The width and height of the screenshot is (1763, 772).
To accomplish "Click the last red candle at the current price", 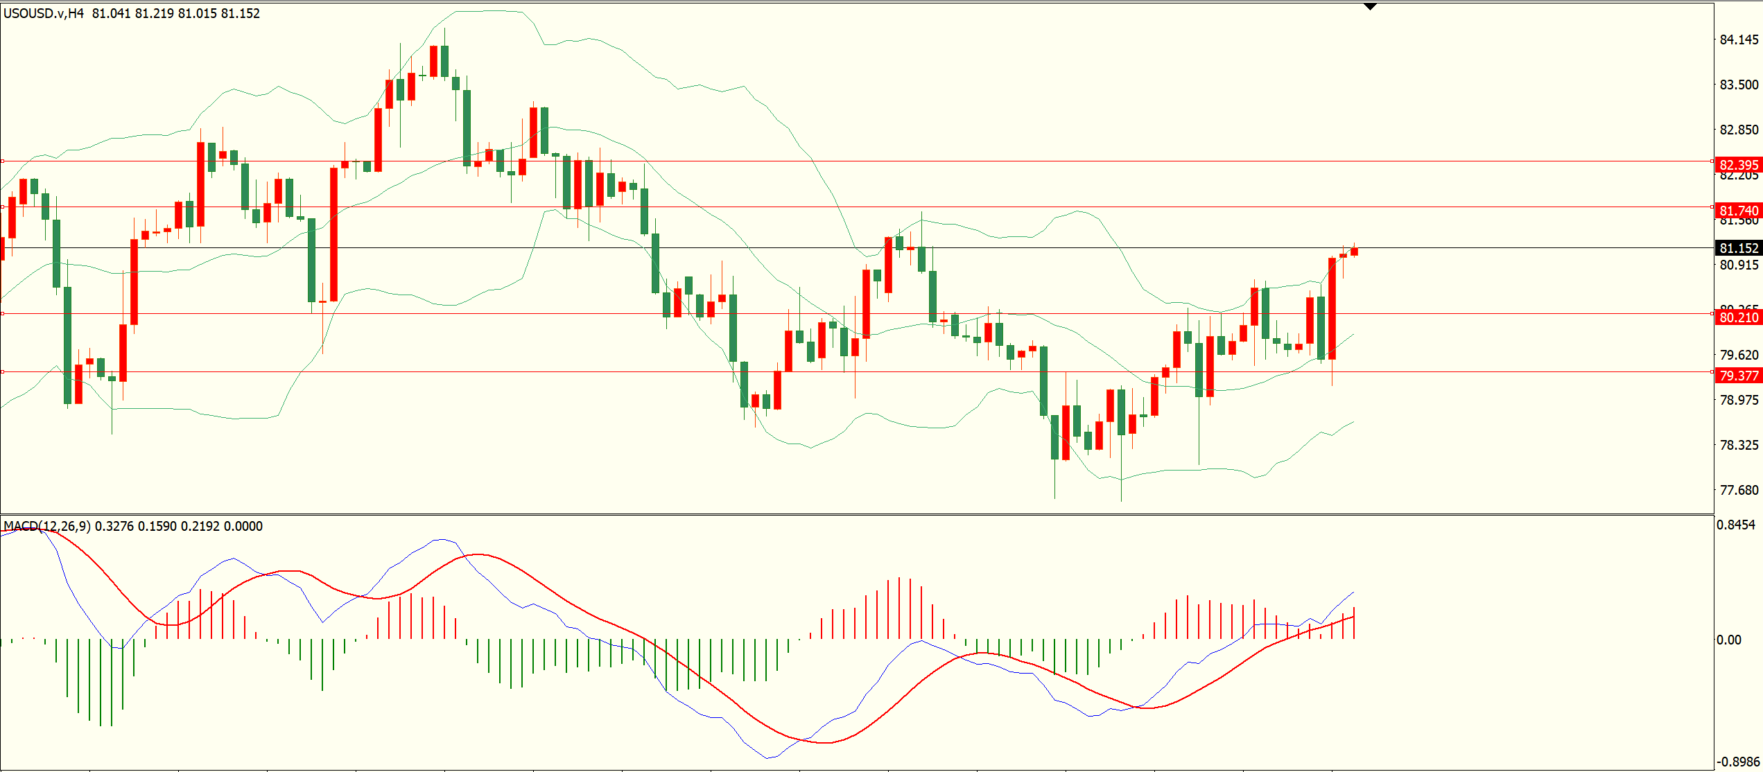I will click(1354, 252).
